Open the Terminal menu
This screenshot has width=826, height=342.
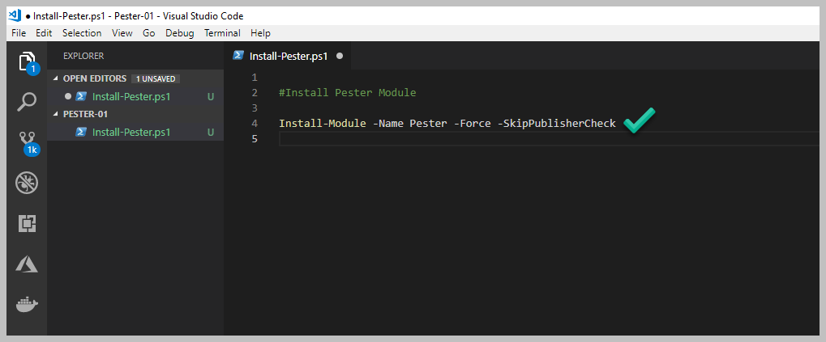(222, 33)
